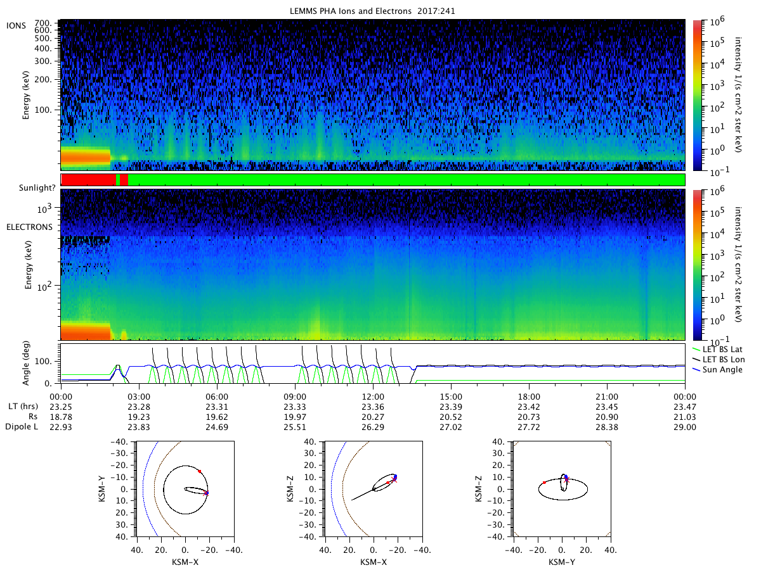Click the KSM-X versus KSM-Y orbit plot
The width and height of the screenshot is (761, 570).
tap(185, 488)
